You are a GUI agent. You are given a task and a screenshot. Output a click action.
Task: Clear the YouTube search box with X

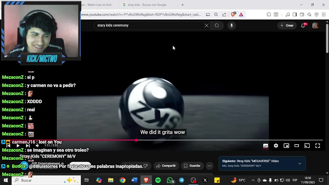click(x=207, y=25)
